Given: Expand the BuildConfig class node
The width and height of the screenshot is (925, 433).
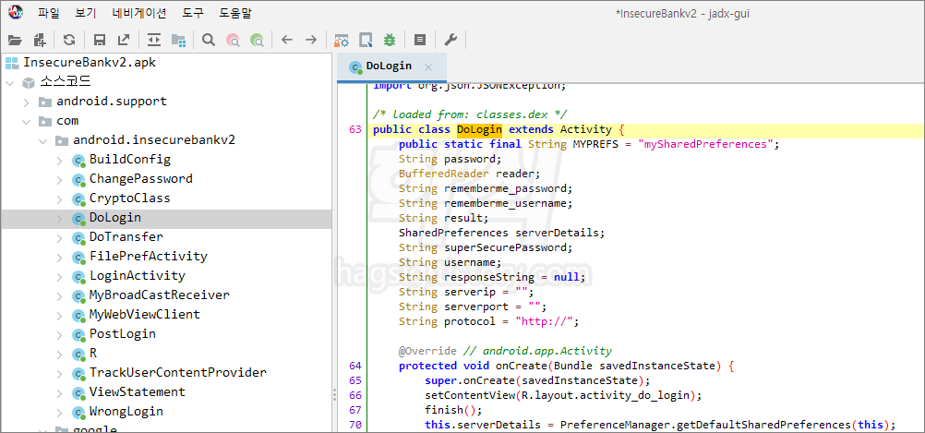Looking at the screenshot, I should [x=59, y=160].
